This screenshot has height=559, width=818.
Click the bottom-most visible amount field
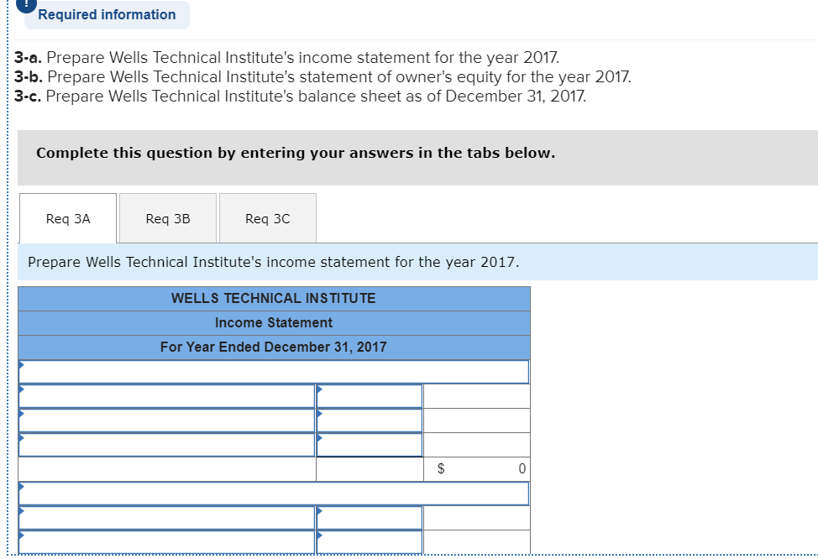click(x=370, y=541)
